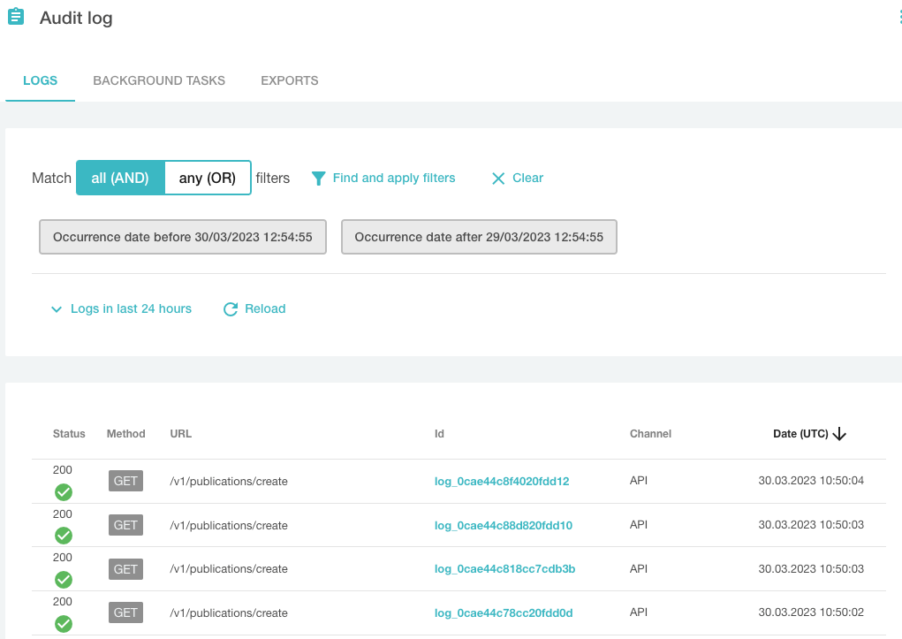Select the Logs tab
The height and width of the screenshot is (639, 902).
[40, 80]
